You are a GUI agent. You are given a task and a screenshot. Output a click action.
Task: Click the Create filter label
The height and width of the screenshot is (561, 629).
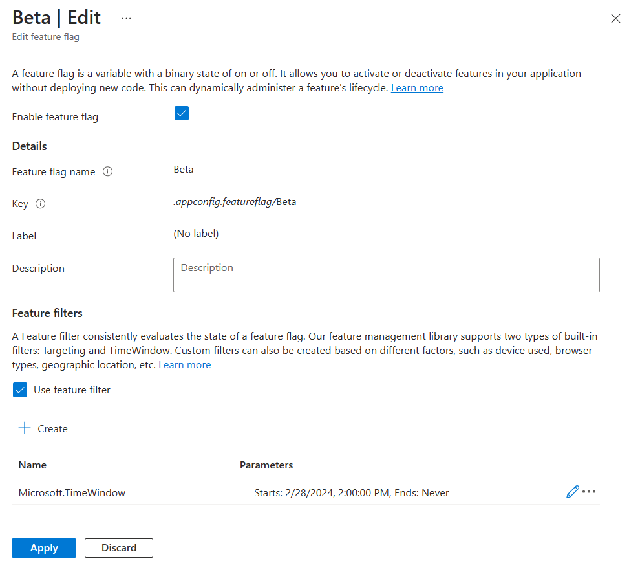52,429
